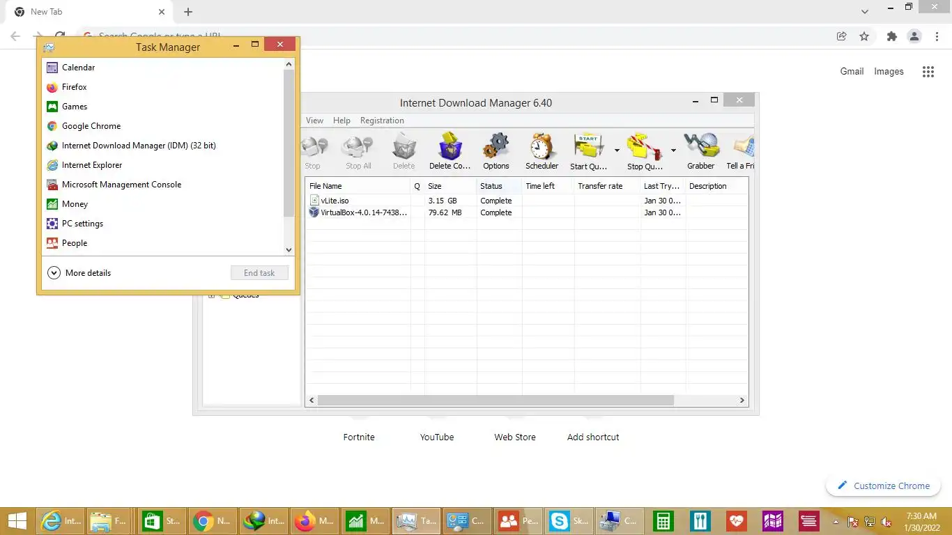Bookmark this tab with the star icon
Viewport: 952px width, 535px height.
(864, 36)
